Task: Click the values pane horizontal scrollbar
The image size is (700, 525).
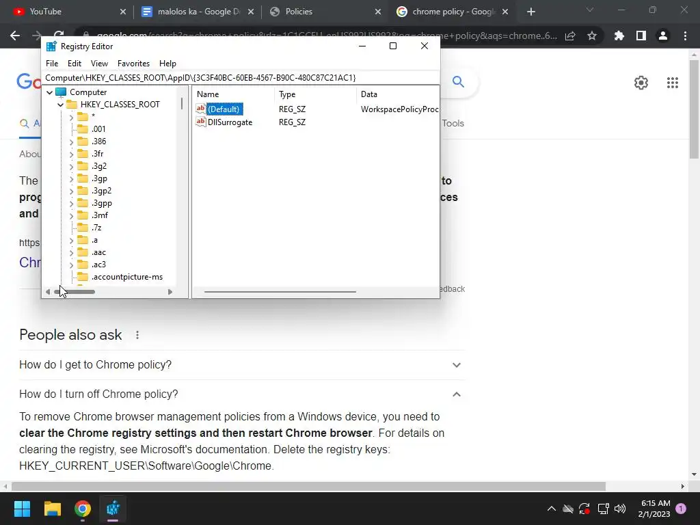Action: tap(280, 292)
